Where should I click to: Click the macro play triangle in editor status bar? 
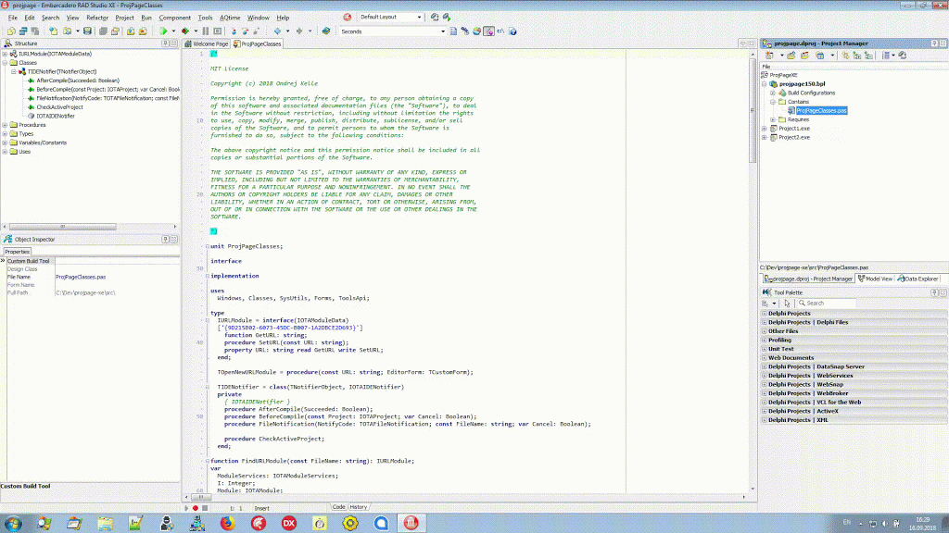pos(186,508)
